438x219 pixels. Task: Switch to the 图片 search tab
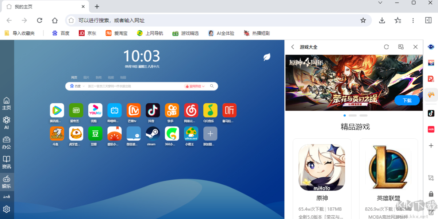click(x=86, y=77)
